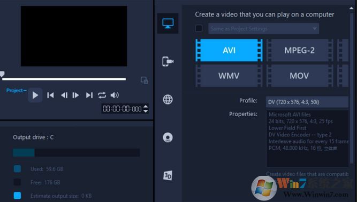The image size is (357, 202).
Task: Jump to the start of the project
Action: pyautogui.click(x=50, y=95)
